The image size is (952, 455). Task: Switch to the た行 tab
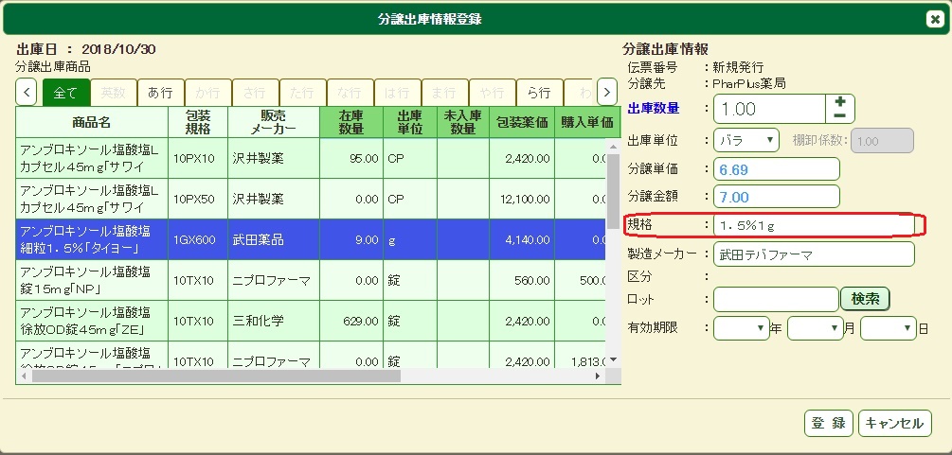pos(303,93)
